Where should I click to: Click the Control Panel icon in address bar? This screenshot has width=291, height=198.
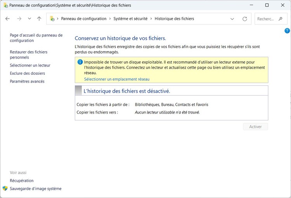[x=52, y=19]
